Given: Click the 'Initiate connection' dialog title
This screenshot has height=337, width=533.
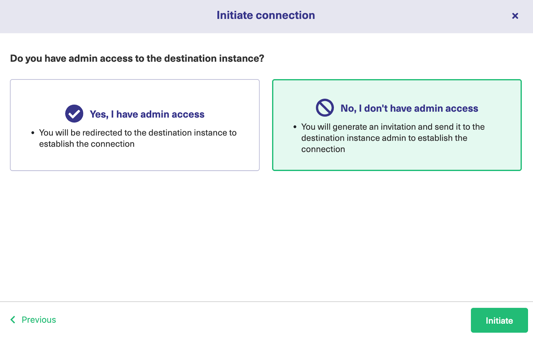Looking at the screenshot, I should point(266,15).
